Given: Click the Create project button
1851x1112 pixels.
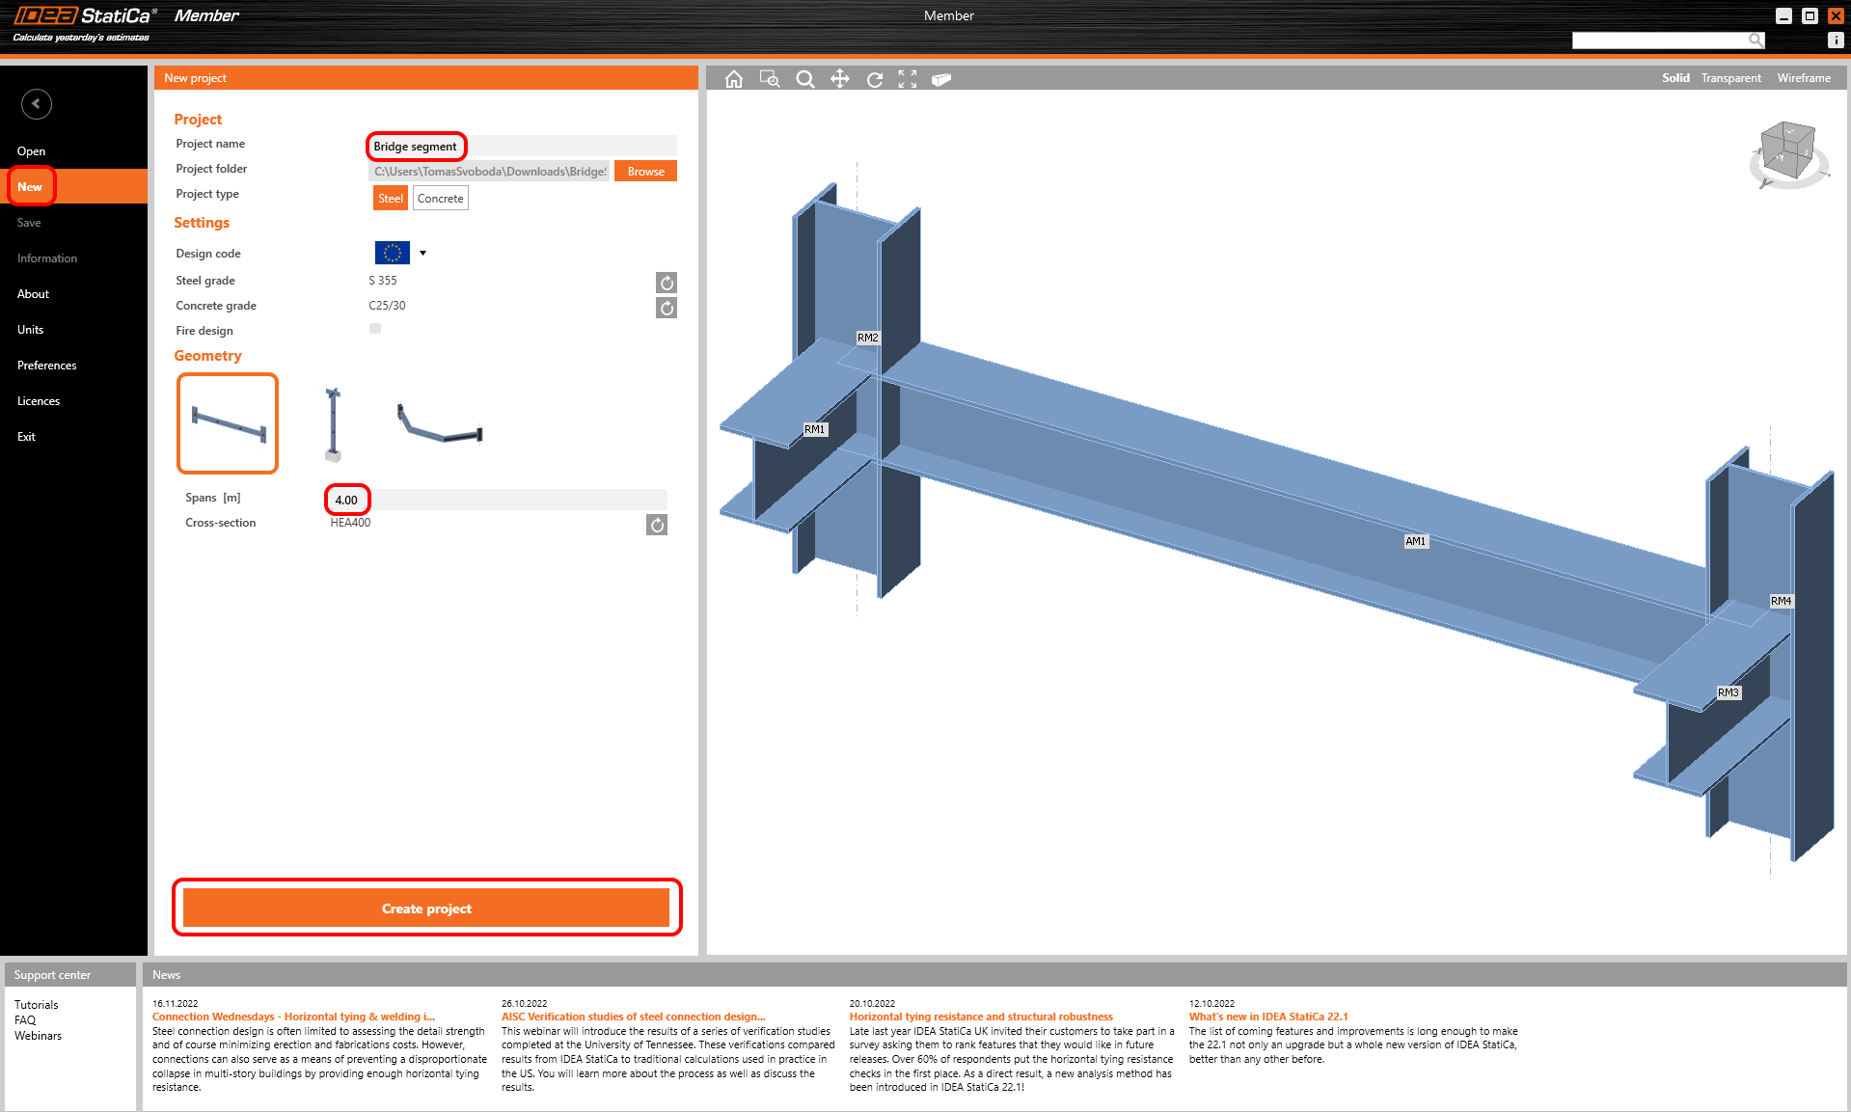Looking at the screenshot, I should click(x=426, y=908).
